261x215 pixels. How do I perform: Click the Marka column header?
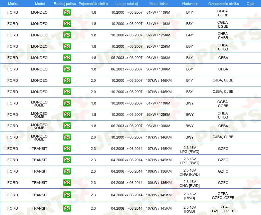[x=13, y=4]
